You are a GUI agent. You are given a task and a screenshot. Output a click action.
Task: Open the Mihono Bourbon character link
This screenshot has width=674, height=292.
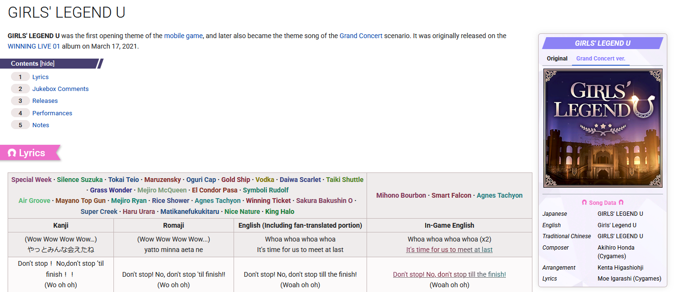click(401, 195)
